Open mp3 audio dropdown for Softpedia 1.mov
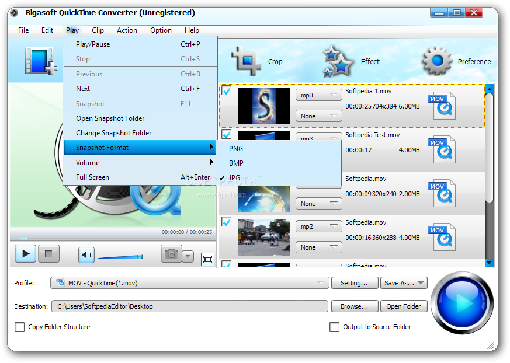 pos(319,95)
